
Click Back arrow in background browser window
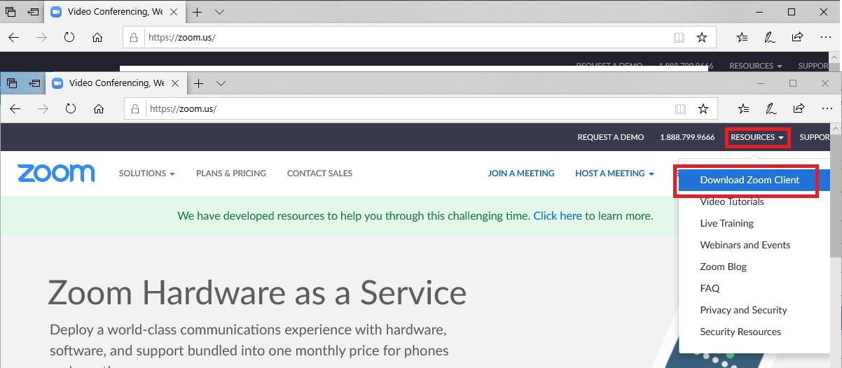[14, 37]
